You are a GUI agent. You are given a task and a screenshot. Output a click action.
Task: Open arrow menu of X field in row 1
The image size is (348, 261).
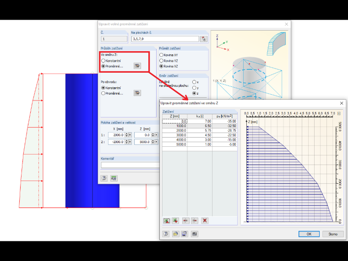pyautogui.click(x=130, y=135)
